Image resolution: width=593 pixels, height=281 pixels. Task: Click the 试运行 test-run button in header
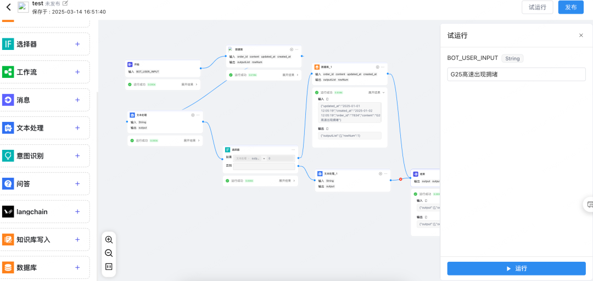(538, 7)
